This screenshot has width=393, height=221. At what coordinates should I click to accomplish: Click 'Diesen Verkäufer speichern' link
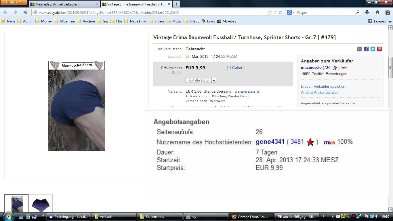click(323, 86)
